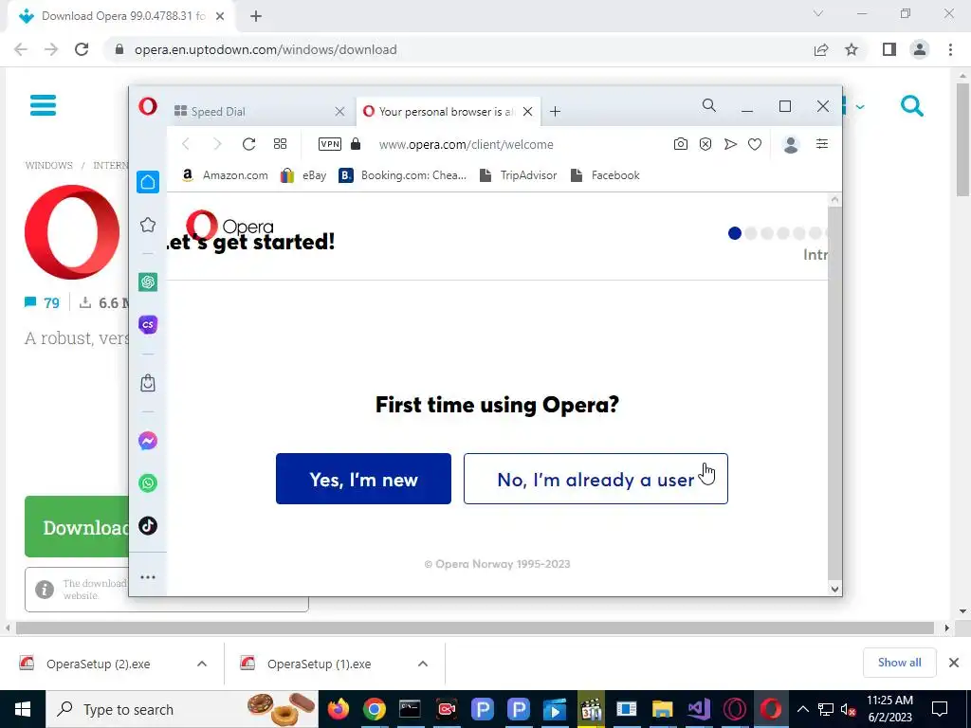Click the Opera page scrollbar down arrow
Image resolution: width=971 pixels, height=728 pixels.
pyautogui.click(x=834, y=589)
